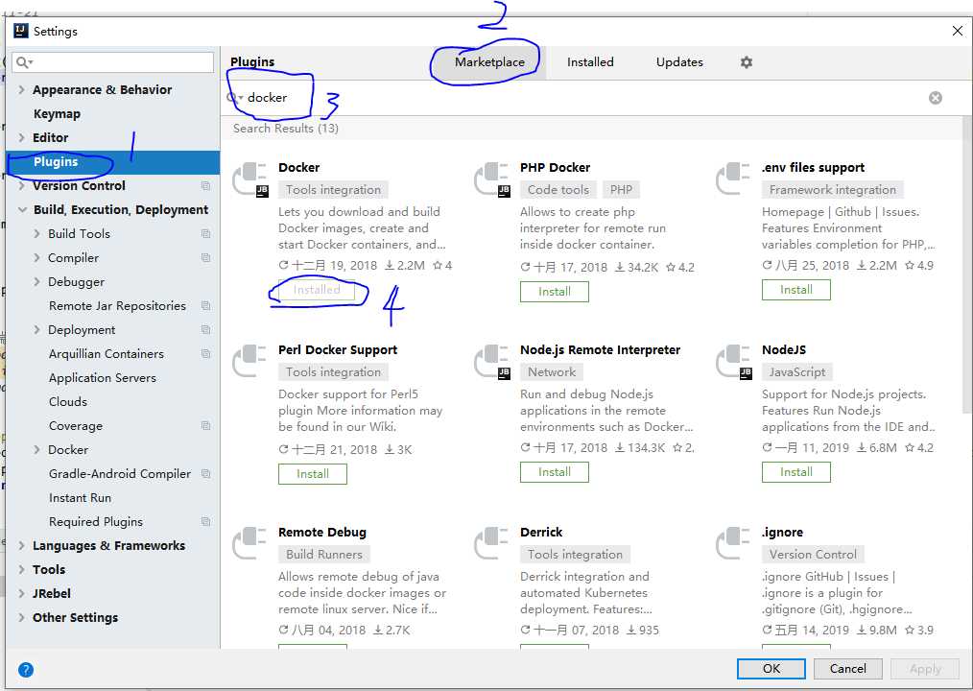Image resolution: width=973 pixels, height=691 pixels.
Task: Expand Languages & Frameworks section
Action: click(x=22, y=546)
